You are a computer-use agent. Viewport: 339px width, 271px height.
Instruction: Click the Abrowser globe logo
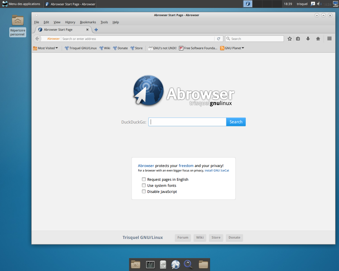[x=148, y=91]
